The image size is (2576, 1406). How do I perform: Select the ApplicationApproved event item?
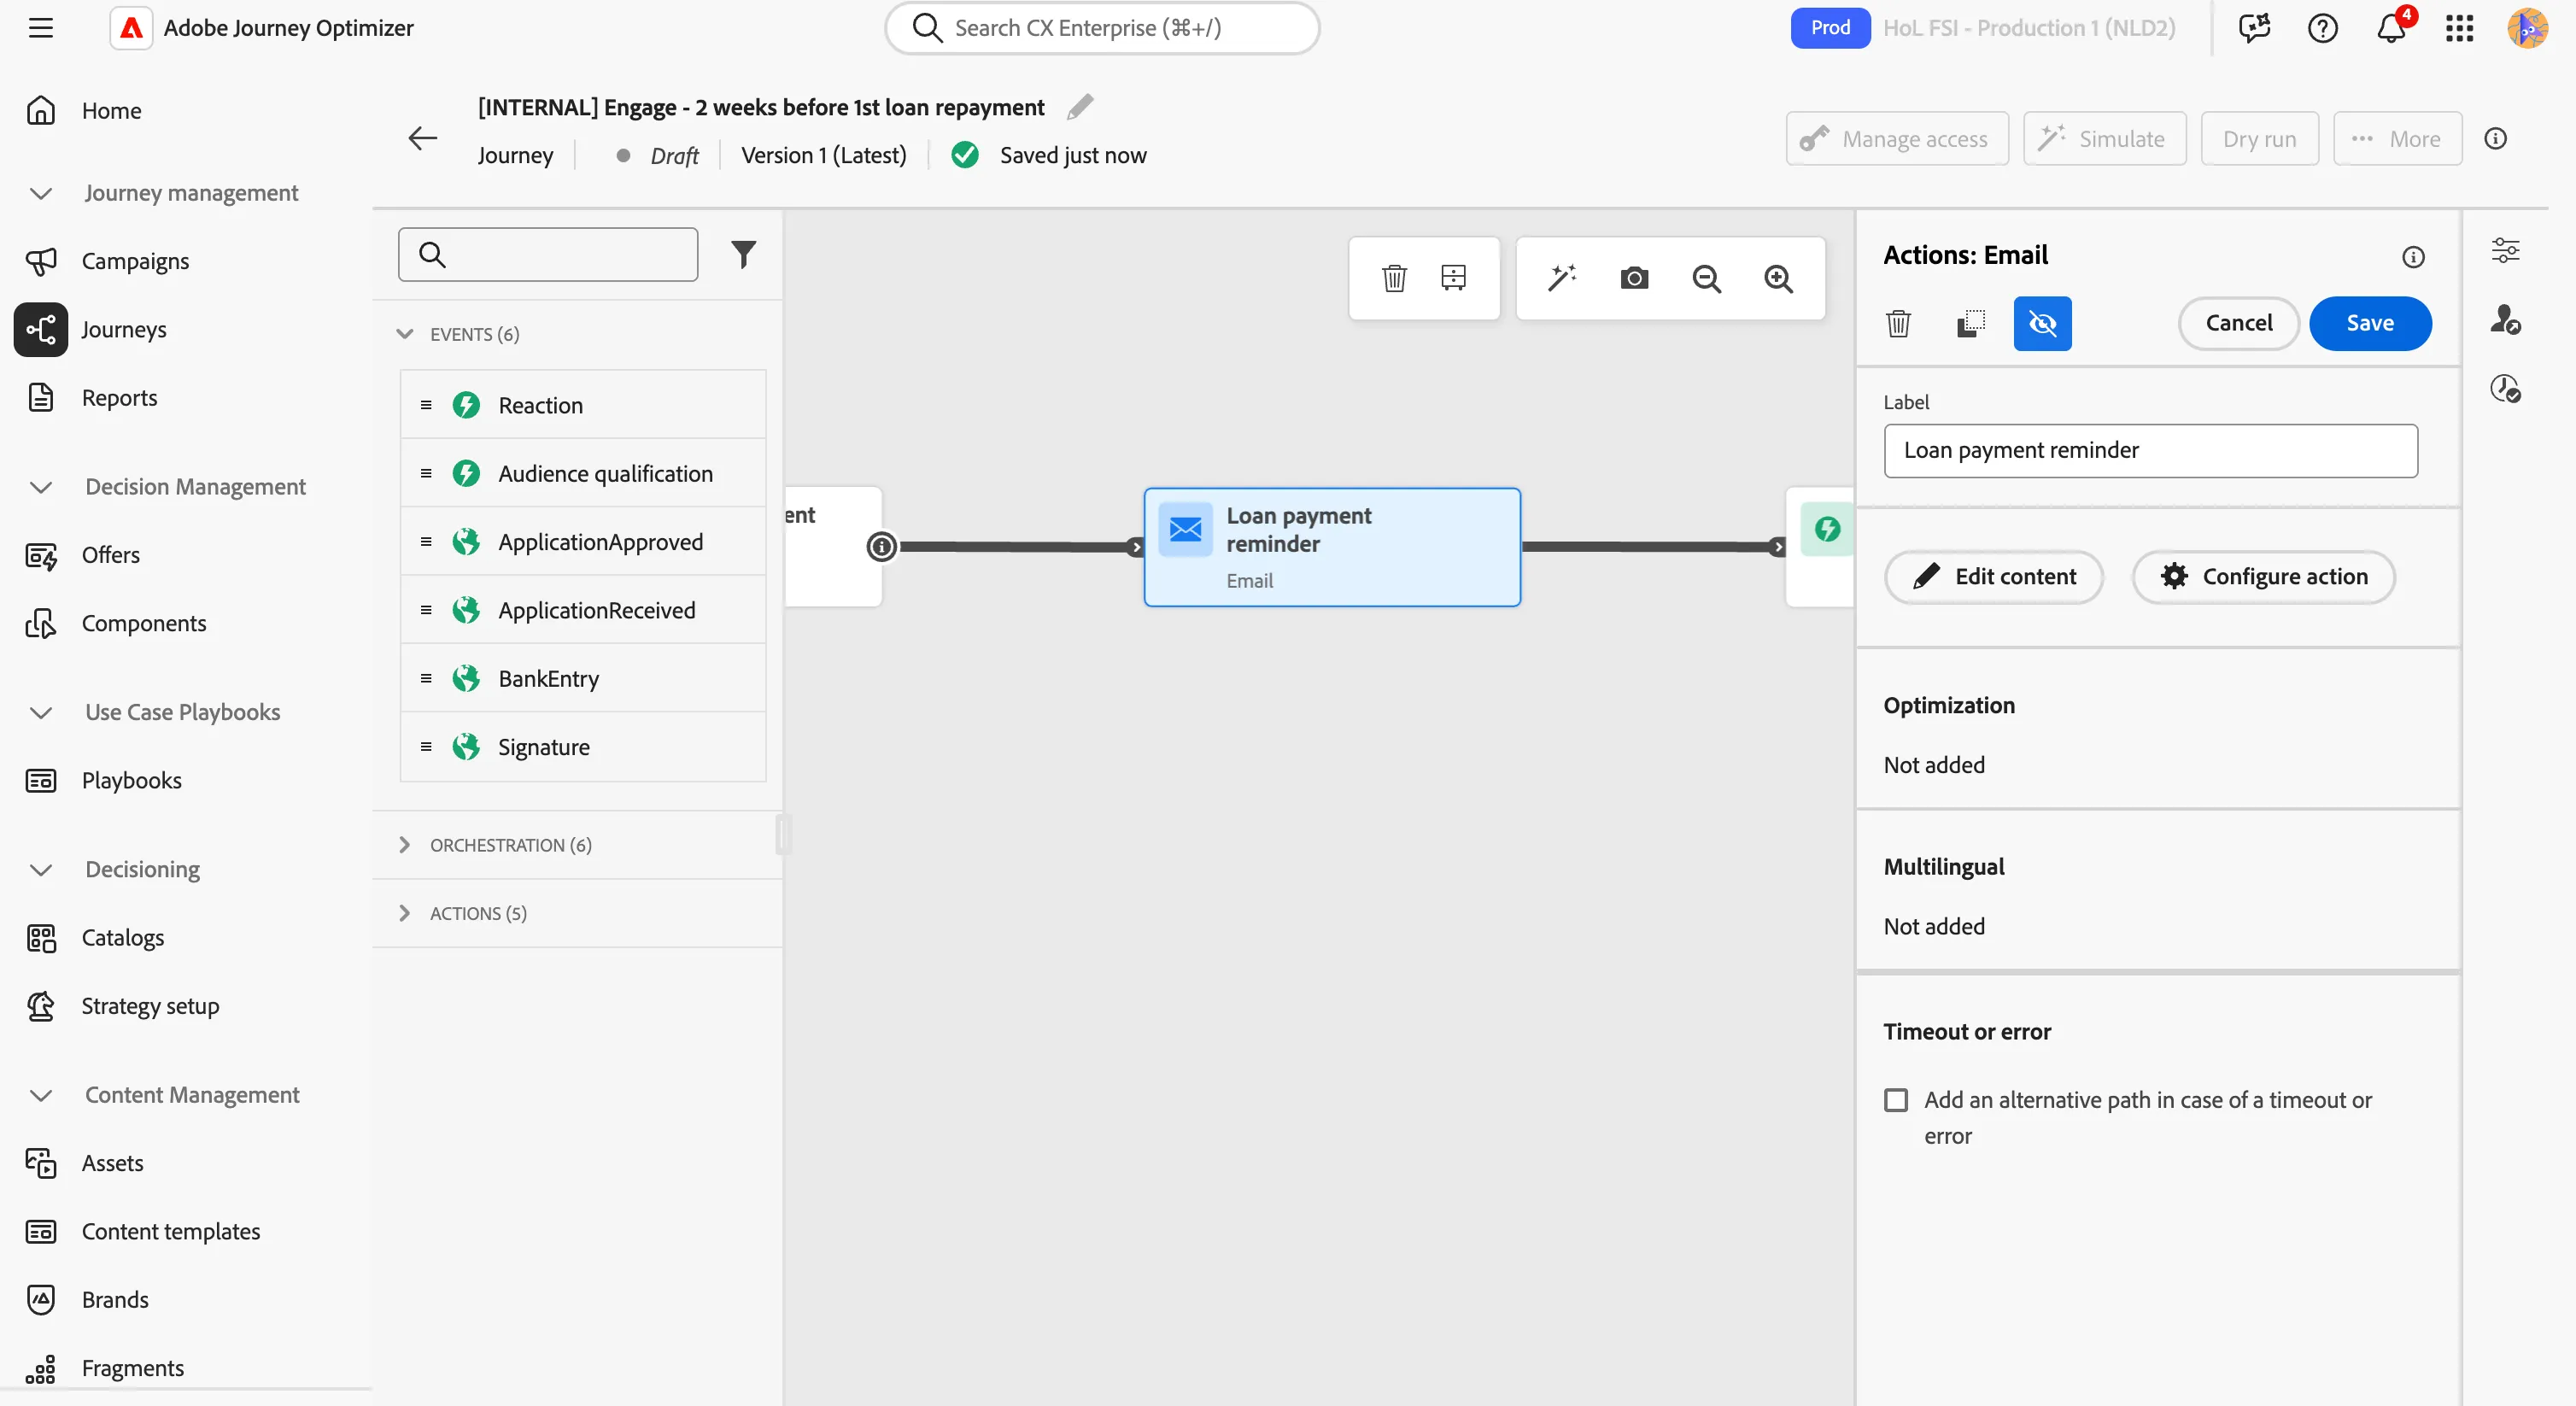click(x=583, y=542)
